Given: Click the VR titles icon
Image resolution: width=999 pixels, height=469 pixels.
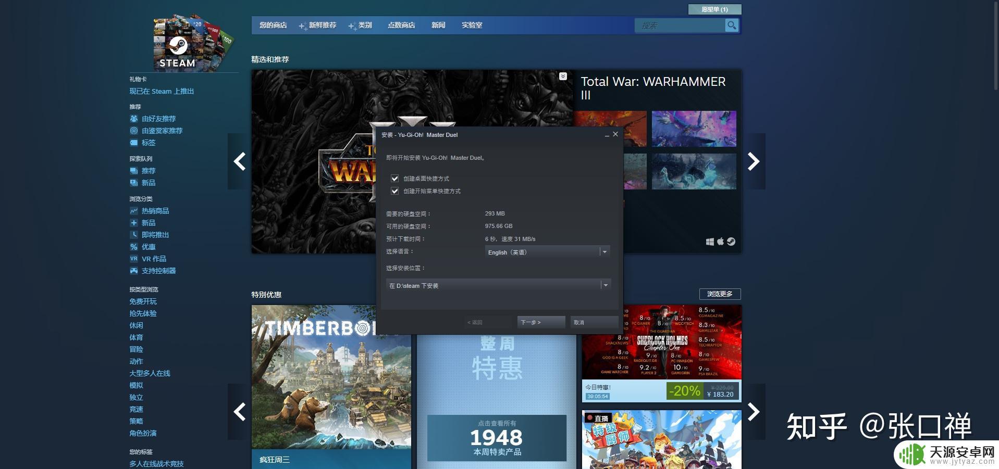Looking at the screenshot, I should (x=134, y=259).
